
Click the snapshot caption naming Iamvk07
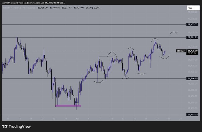[34, 3]
